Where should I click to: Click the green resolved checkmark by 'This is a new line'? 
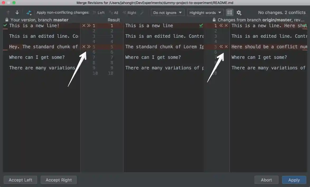tap(201, 26)
